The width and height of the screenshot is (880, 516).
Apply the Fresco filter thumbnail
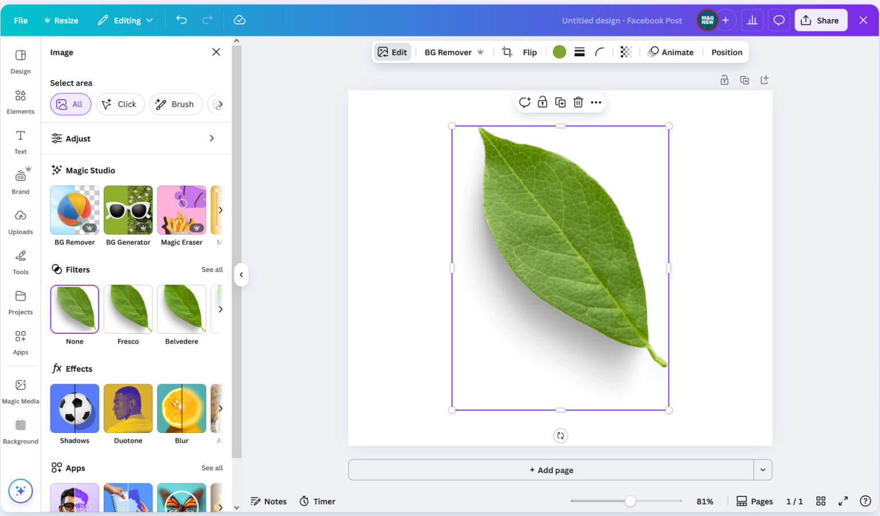(128, 309)
